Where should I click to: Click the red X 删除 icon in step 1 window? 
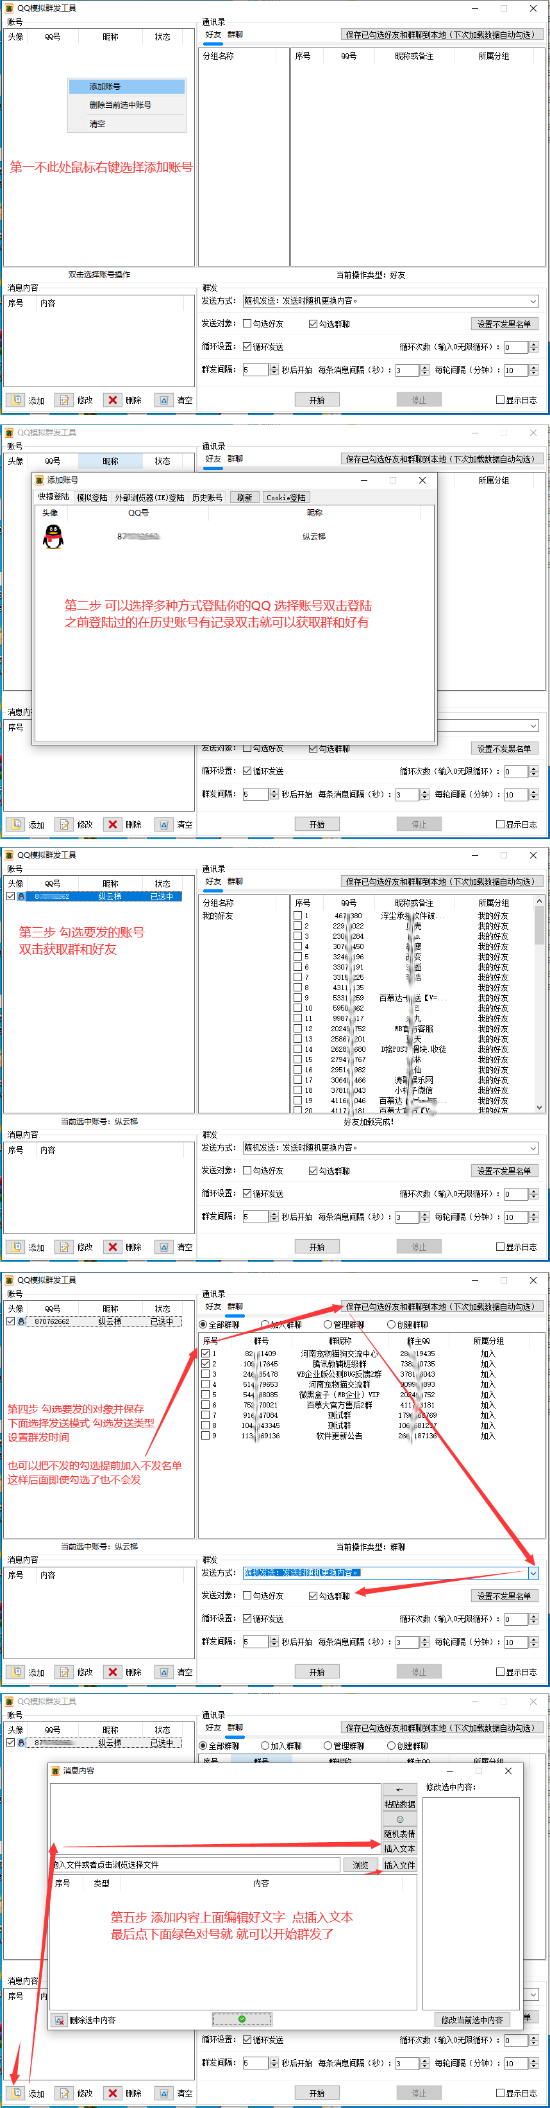113,400
